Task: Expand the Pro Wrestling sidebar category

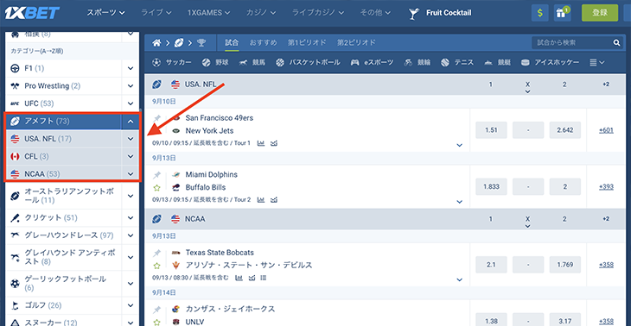Action: point(131,86)
